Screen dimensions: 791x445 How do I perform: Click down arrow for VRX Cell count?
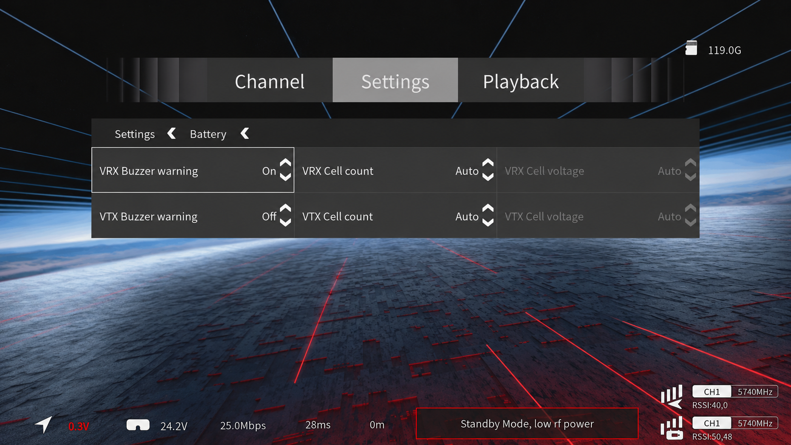(488, 177)
